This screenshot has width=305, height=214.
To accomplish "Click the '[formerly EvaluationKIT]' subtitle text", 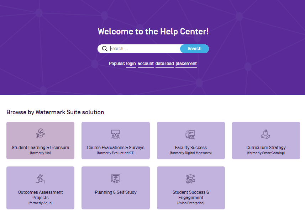I will click(116, 153).
